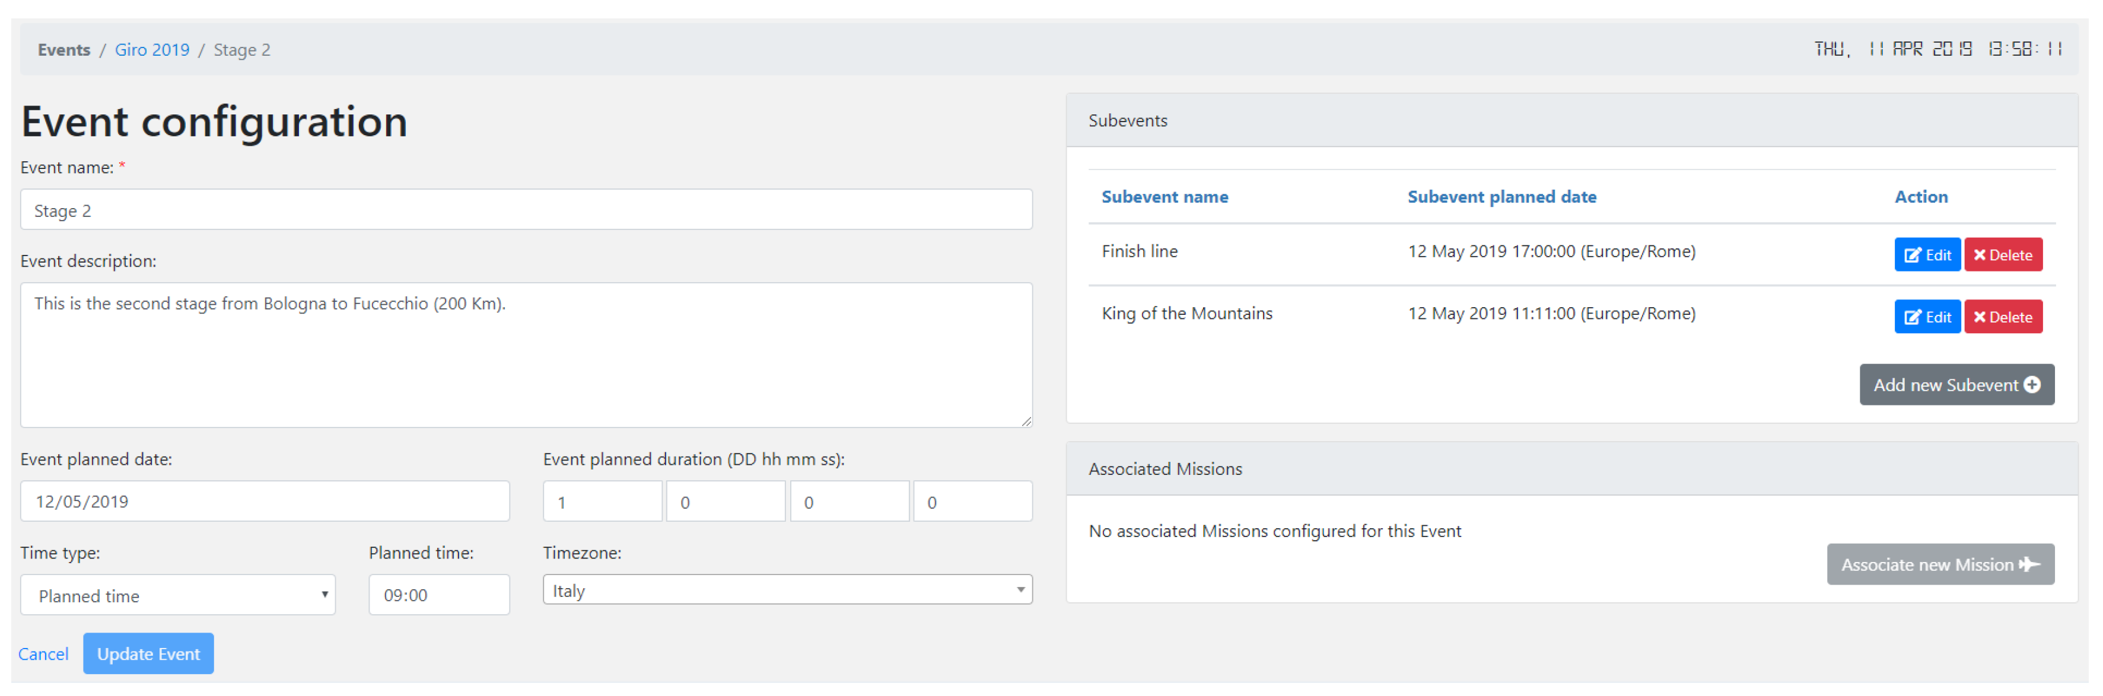Image resolution: width=2103 pixels, height=696 pixels.
Task: Click Delete X icon for Finish line
Action: [x=1979, y=256]
